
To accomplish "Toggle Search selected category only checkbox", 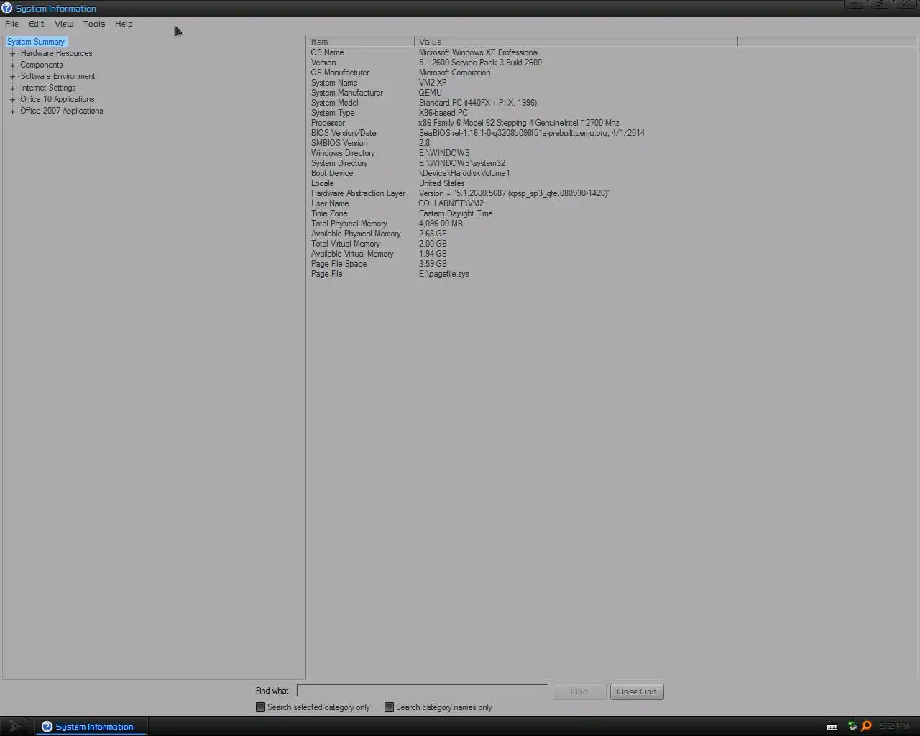I will pos(260,707).
